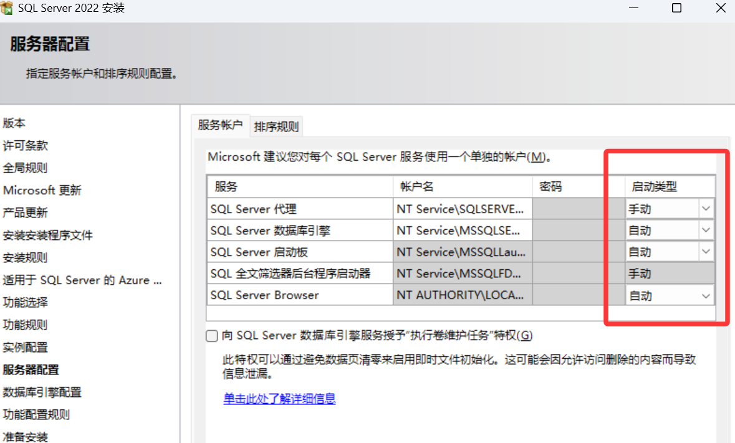735x443 pixels.
Task: Close the SQL Server 2022 安装 window
Action: coord(721,8)
